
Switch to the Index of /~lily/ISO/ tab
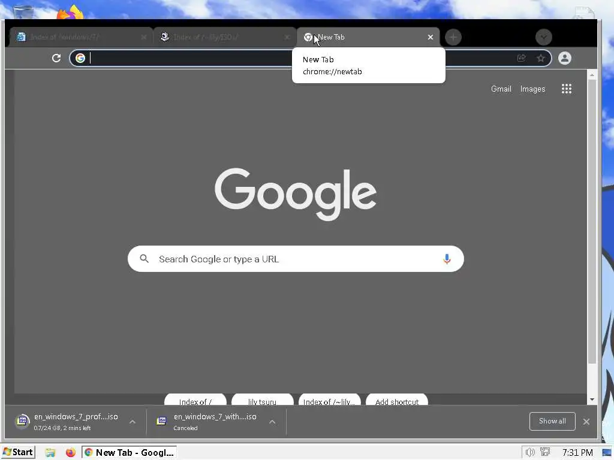coord(224,37)
